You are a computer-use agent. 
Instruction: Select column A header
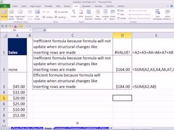coord(17,35)
